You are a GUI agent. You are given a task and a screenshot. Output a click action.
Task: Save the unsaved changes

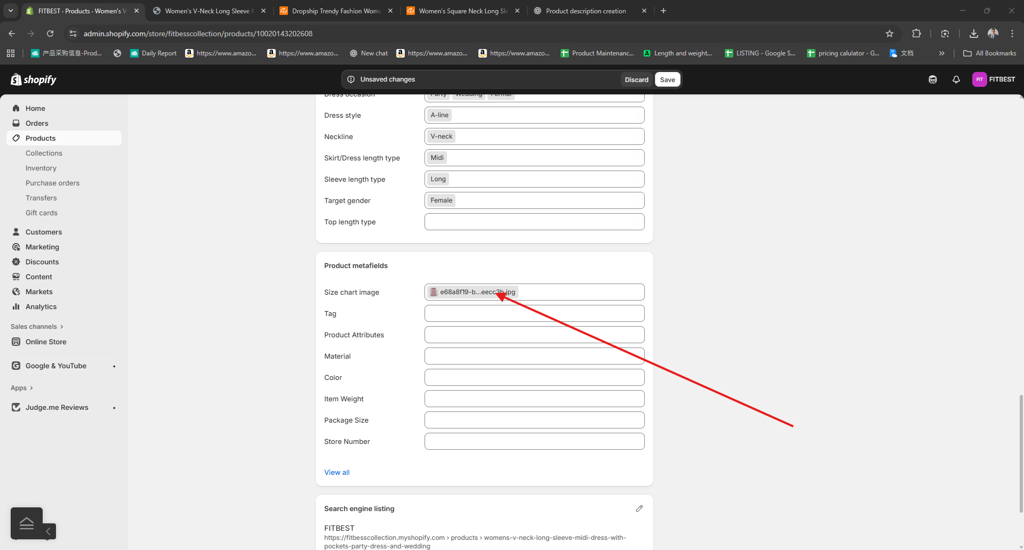pos(667,79)
